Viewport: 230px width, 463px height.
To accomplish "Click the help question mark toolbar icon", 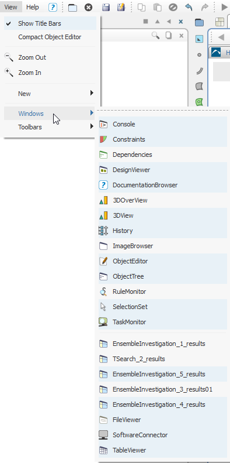I will pyautogui.click(x=53, y=8).
